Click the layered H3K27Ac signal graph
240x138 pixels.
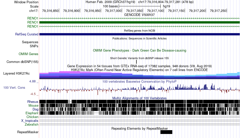click(140, 75)
